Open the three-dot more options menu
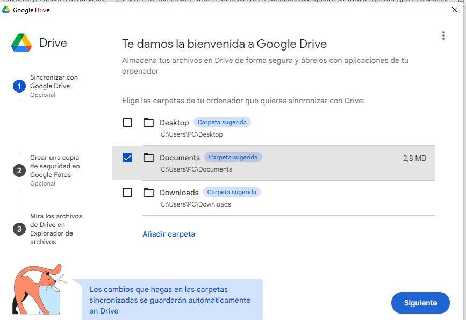The width and height of the screenshot is (466, 320). pos(443,35)
